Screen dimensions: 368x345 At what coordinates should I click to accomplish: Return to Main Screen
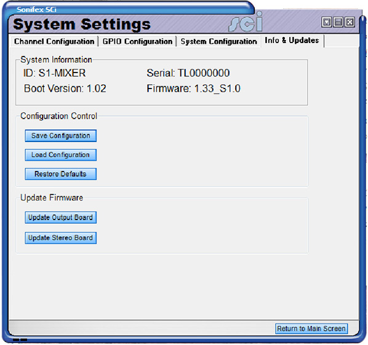point(311,328)
